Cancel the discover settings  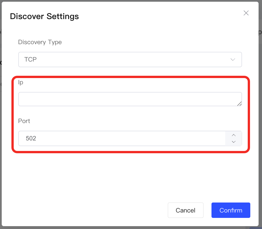(186, 210)
